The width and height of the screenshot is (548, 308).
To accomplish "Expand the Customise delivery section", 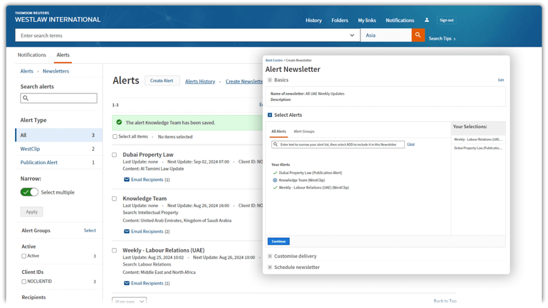I will click(x=295, y=256).
